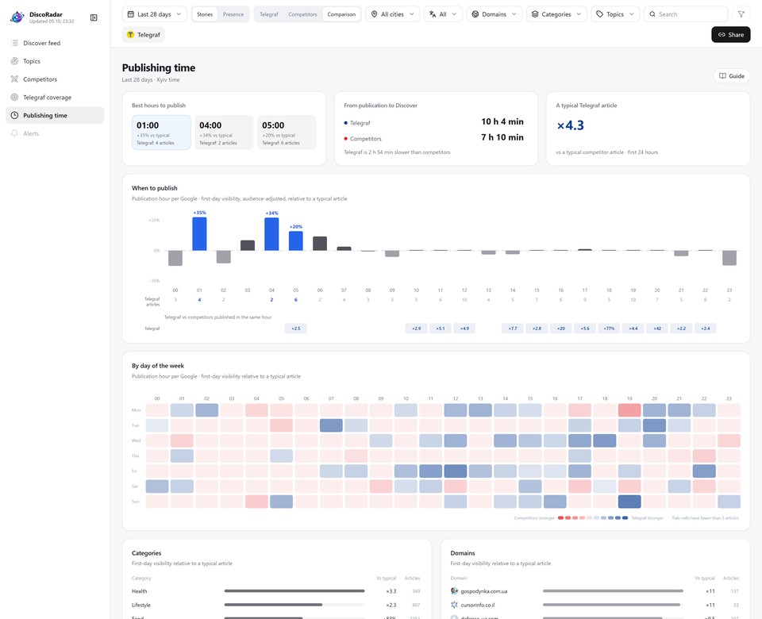Open the All languages dropdown

tap(443, 14)
